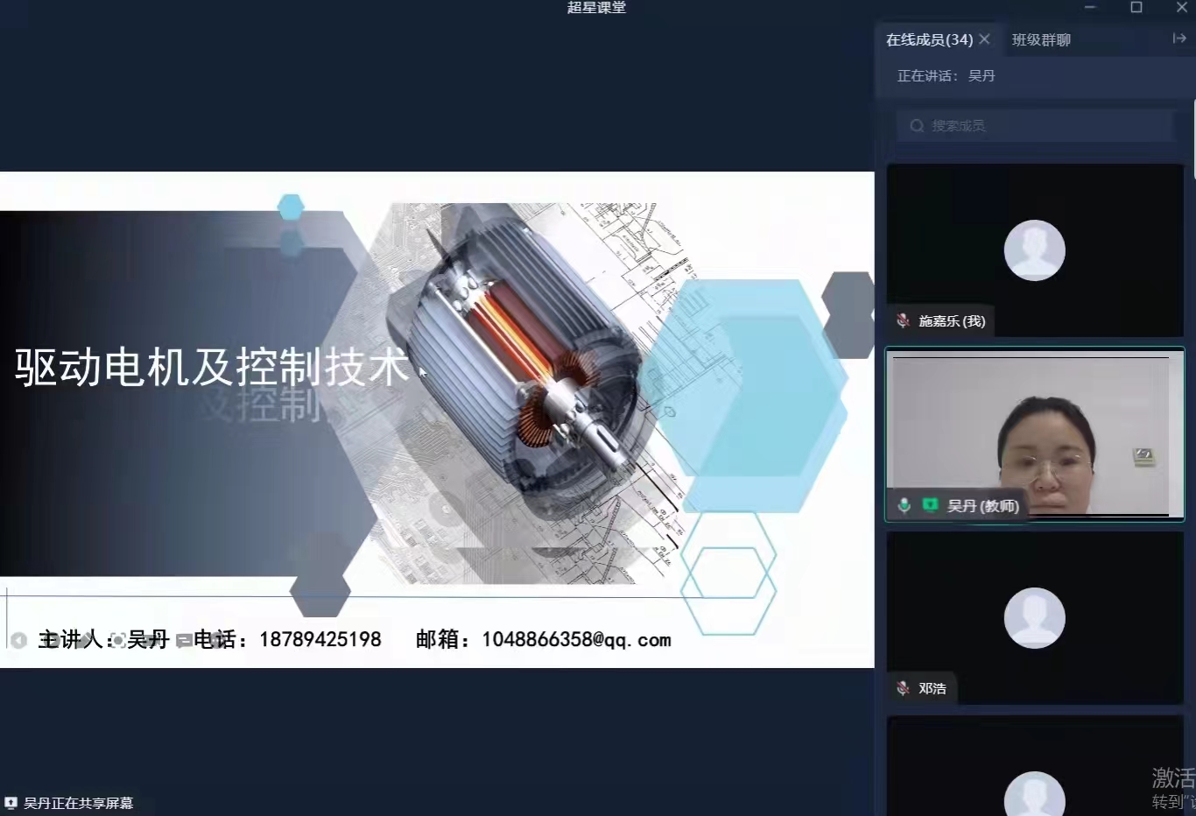Switch to the 班级群聊 tab

coord(1041,40)
